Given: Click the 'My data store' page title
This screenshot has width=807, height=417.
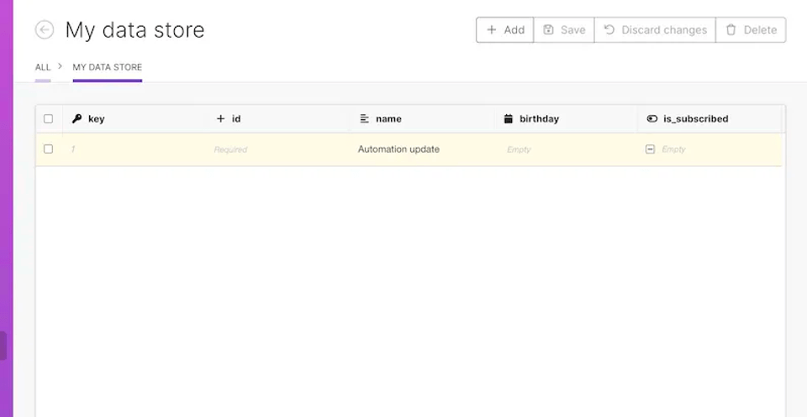Looking at the screenshot, I should [134, 30].
